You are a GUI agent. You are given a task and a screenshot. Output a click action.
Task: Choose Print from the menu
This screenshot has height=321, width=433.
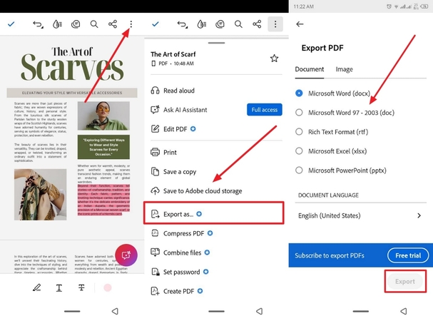tap(216, 153)
